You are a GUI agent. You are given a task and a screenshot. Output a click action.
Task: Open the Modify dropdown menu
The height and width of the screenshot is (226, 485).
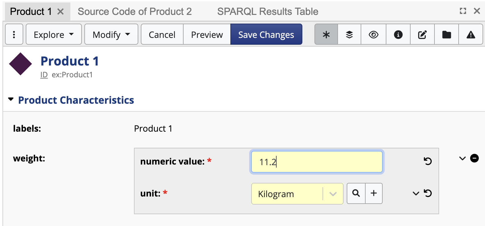[x=111, y=34]
